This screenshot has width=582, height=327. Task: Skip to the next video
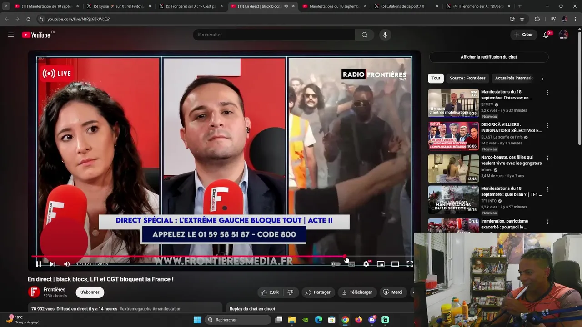click(x=53, y=264)
